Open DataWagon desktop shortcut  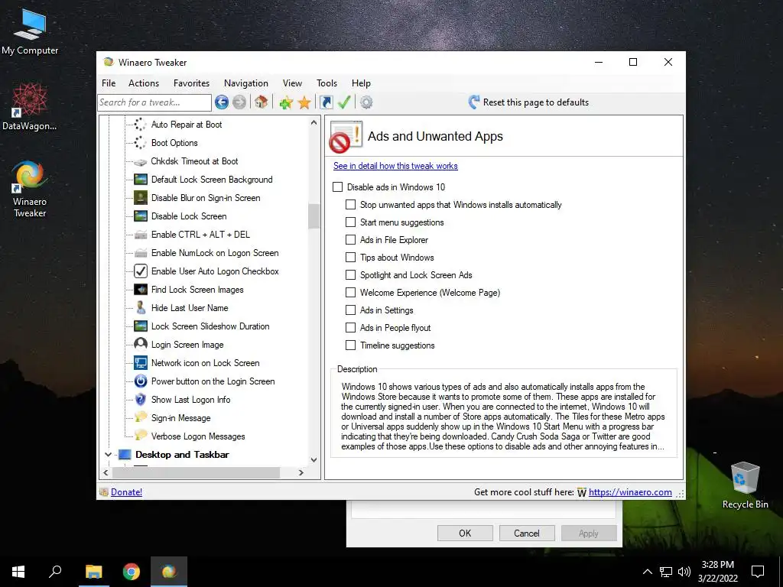[30, 107]
